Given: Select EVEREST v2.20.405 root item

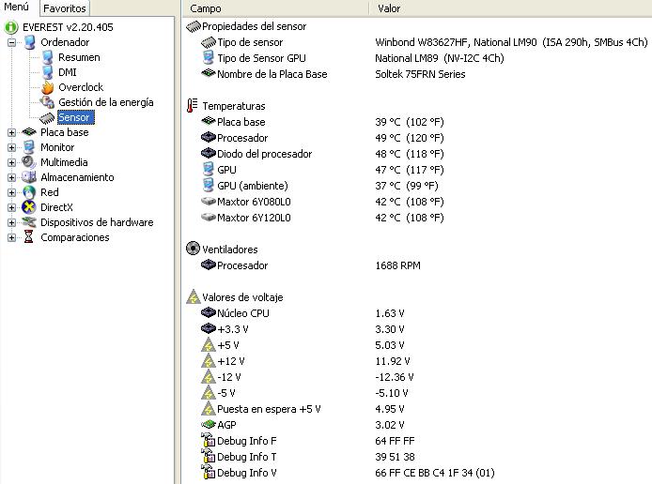Looking at the screenshot, I should coord(68,27).
